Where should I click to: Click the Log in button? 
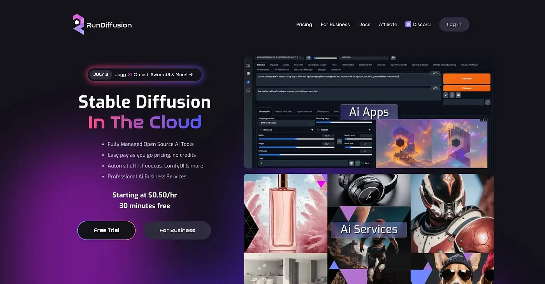pyautogui.click(x=454, y=25)
